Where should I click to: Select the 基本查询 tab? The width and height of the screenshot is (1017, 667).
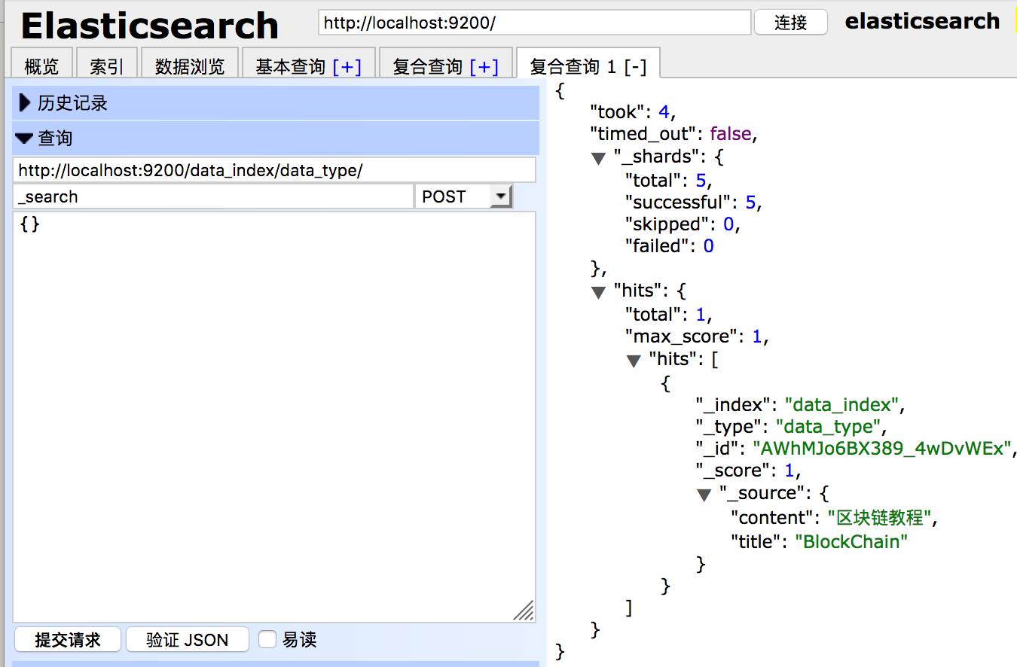click(290, 66)
